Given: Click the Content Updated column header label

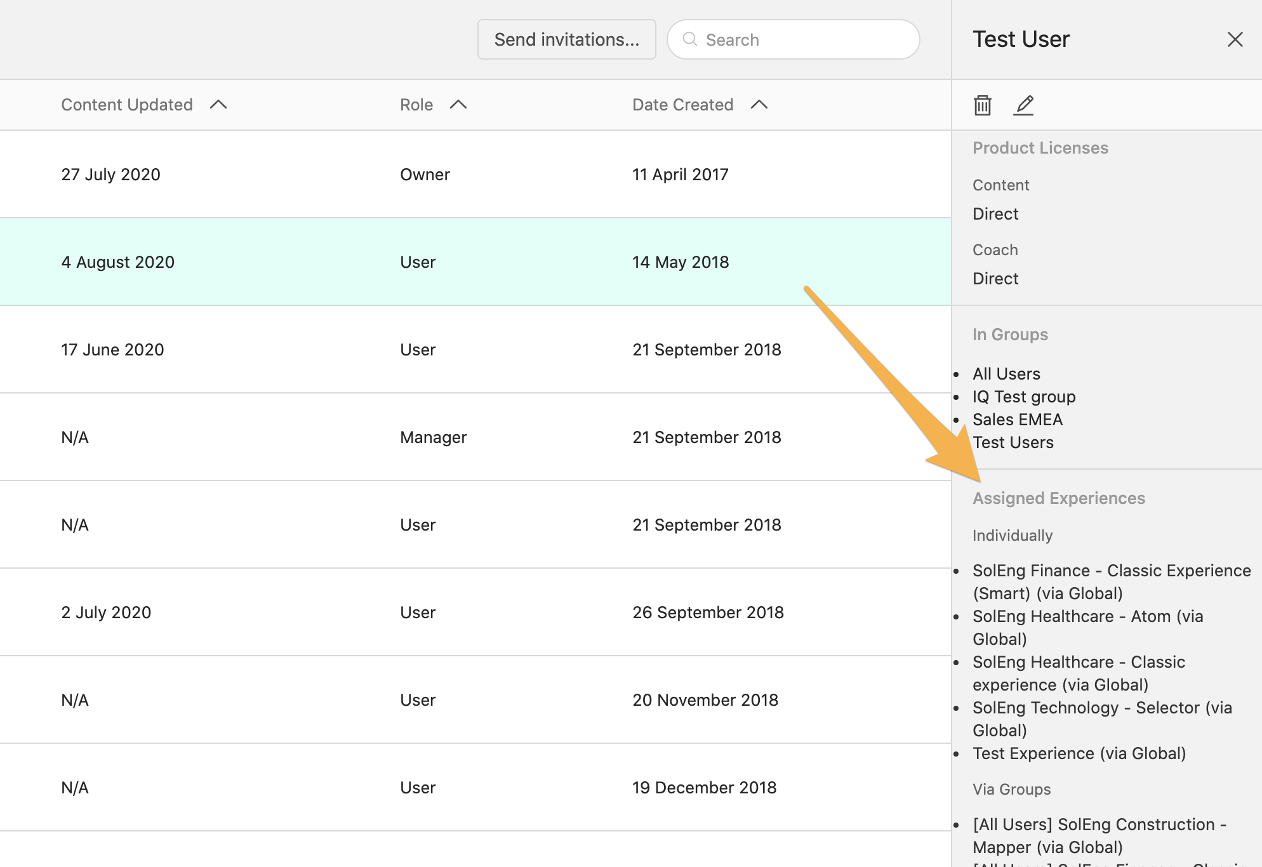Looking at the screenshot, I should pyautogui.click(x=127, y=105).
